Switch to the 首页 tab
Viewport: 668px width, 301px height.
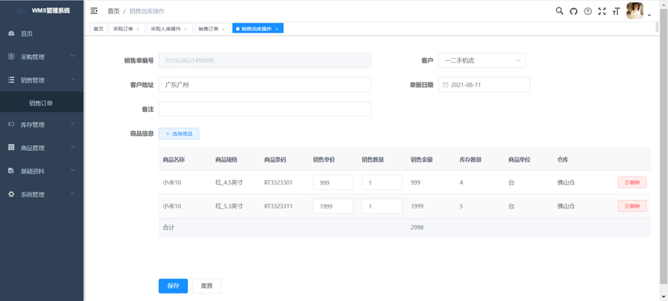tap(99, 28)
